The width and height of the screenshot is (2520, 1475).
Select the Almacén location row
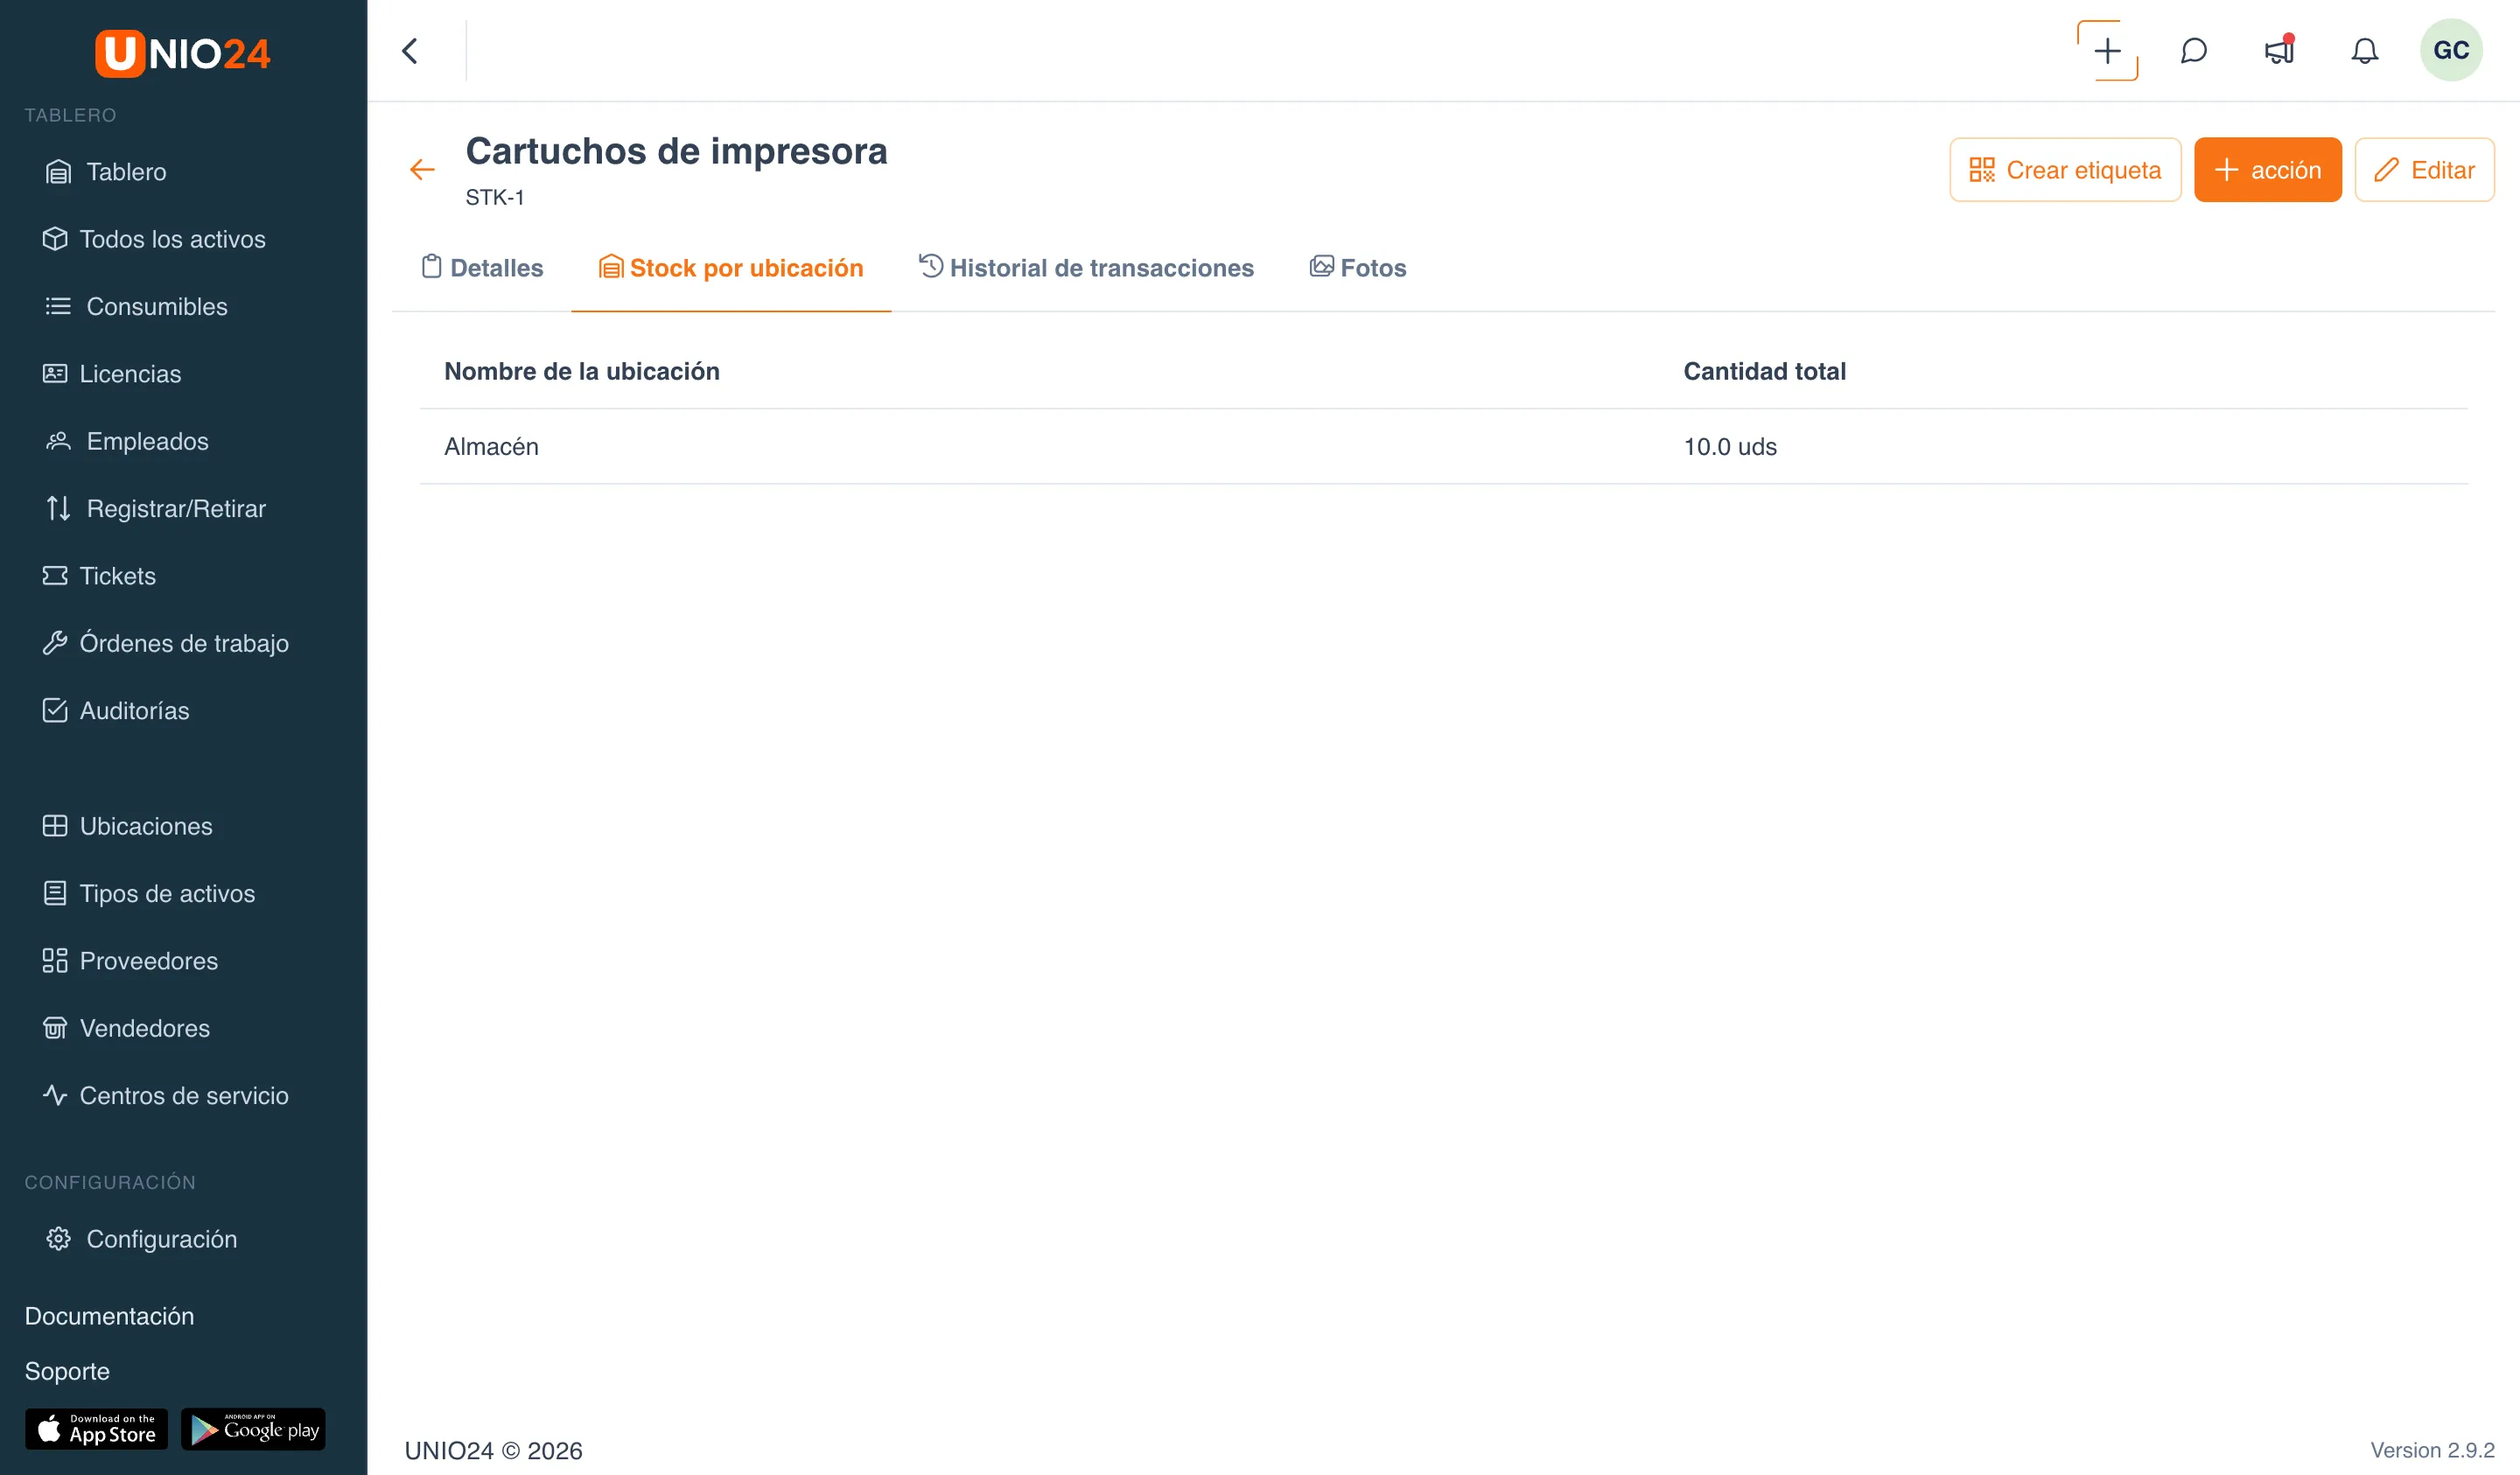[x=1443, y=447]
